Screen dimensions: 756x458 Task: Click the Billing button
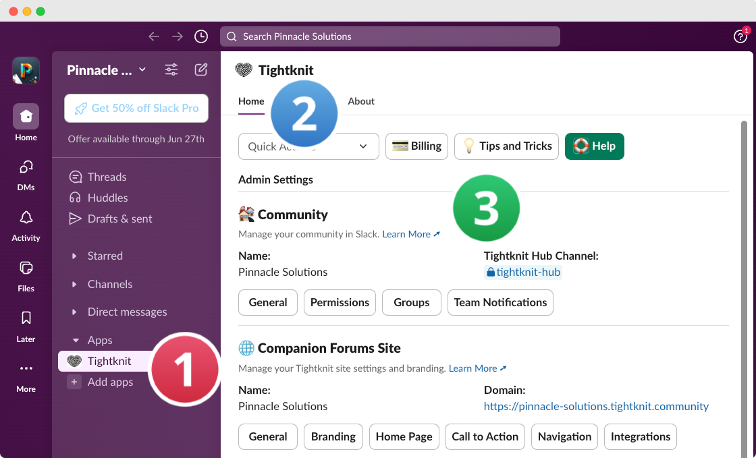click(x=416, y=146)
